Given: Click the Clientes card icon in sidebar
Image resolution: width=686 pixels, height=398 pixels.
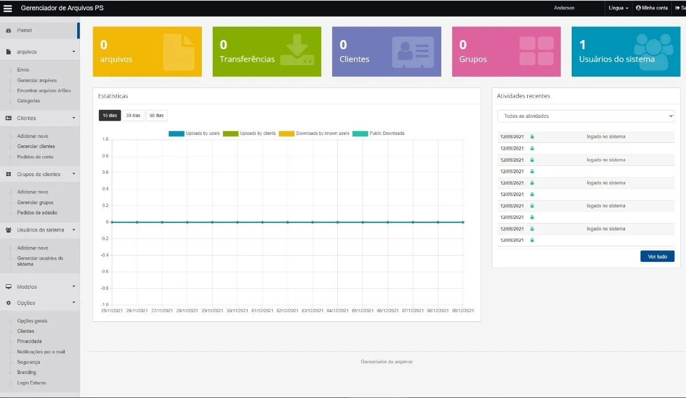Looking at the screenshot, I should (9, 118).
